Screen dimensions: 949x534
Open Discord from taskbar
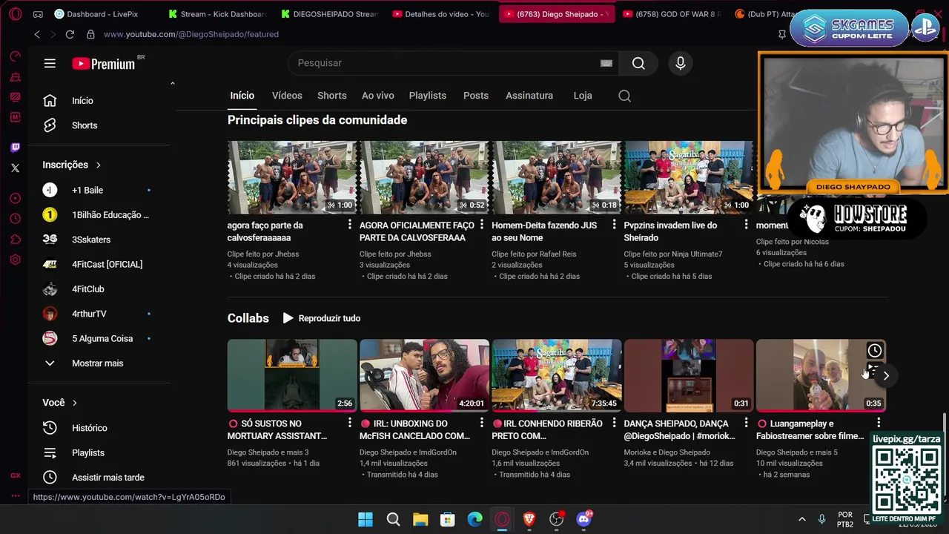[584, 519]
